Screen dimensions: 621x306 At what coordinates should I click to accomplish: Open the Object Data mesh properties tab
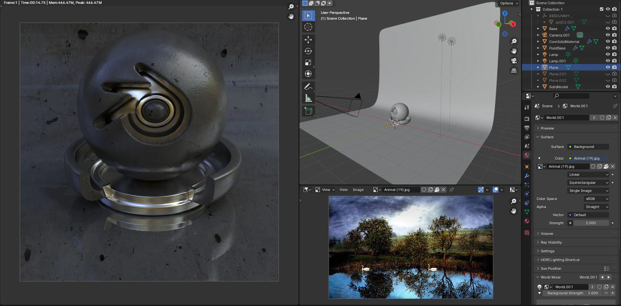(x=527, y=212)
